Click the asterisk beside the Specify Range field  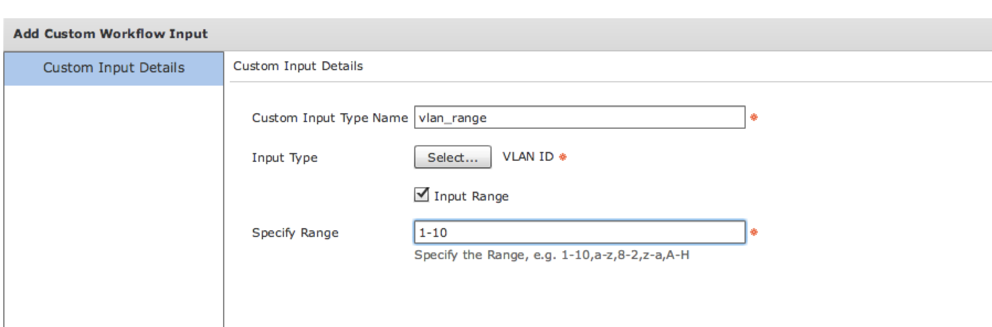[754, 232]
